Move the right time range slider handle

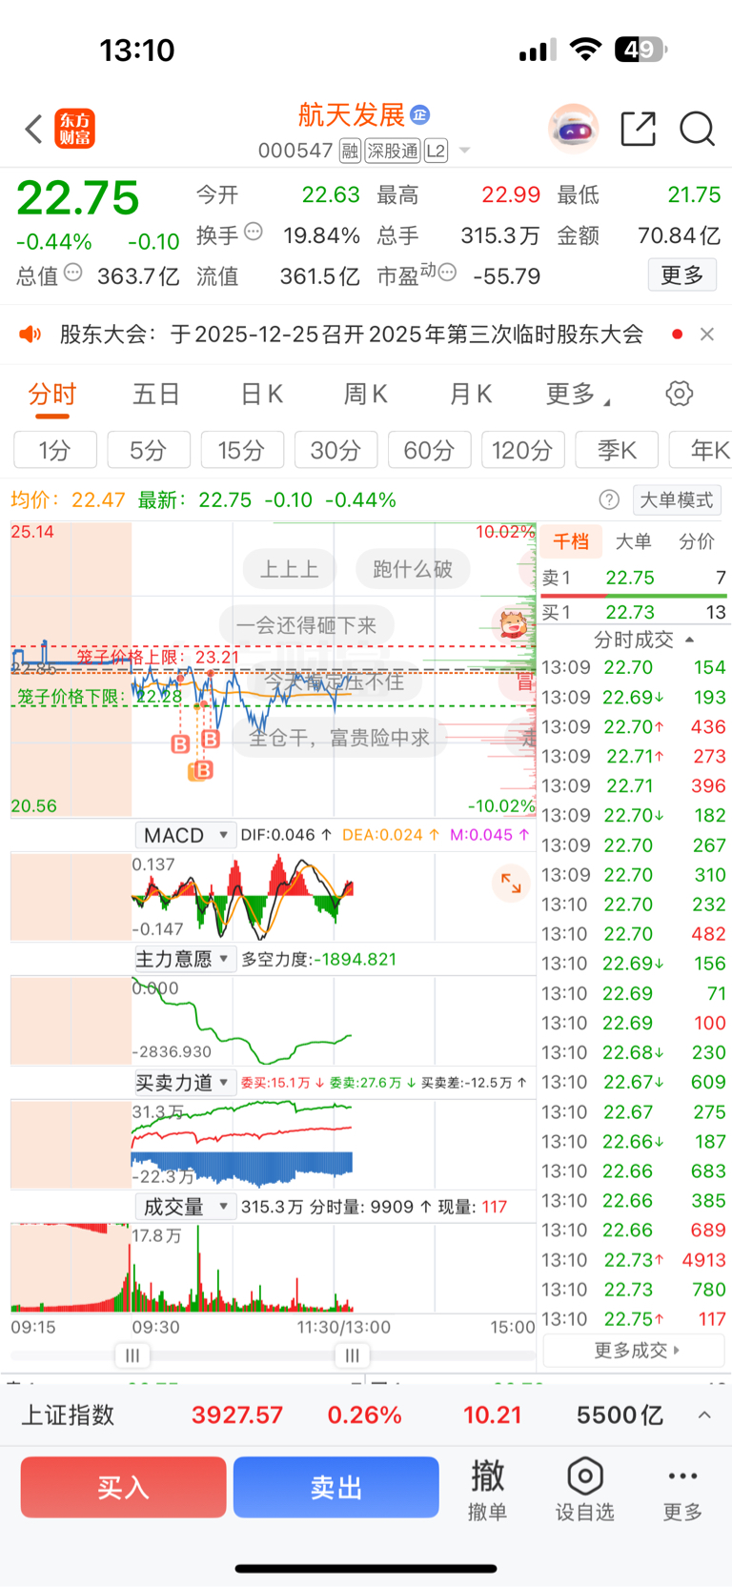pyautogui.click(x=352, y=1355)
